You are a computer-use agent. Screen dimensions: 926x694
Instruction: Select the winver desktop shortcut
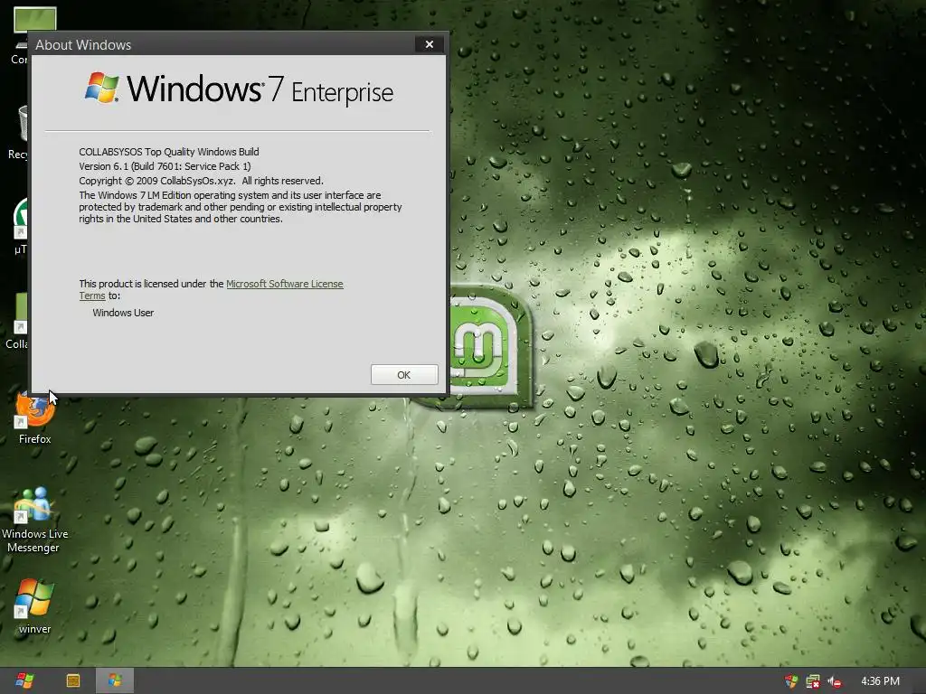[x=34, y=606]
